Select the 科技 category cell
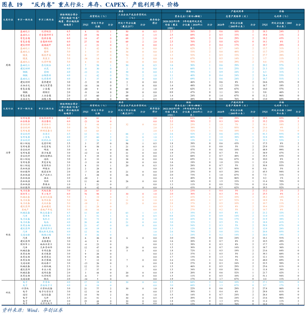The height and width of the screenshot is (314, 306). click(8, 293)
